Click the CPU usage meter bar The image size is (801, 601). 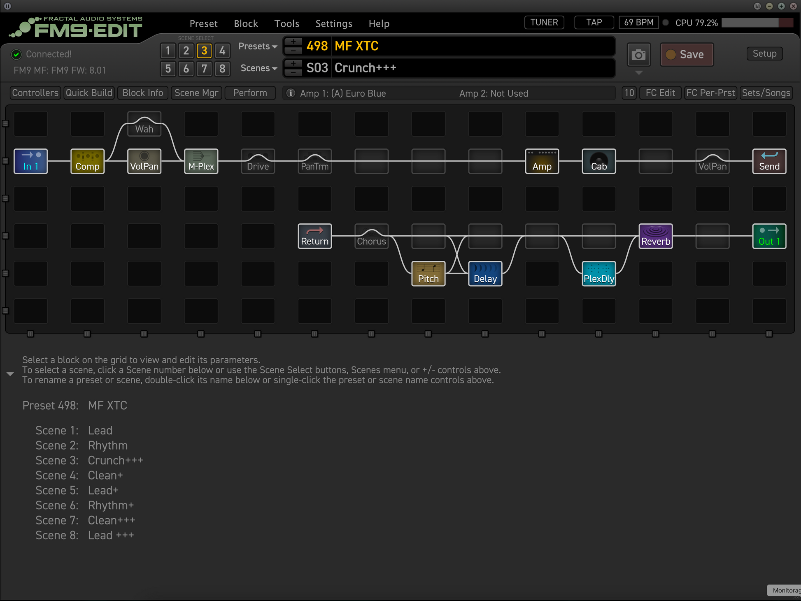pyautogui.click(x=757, y=23)
